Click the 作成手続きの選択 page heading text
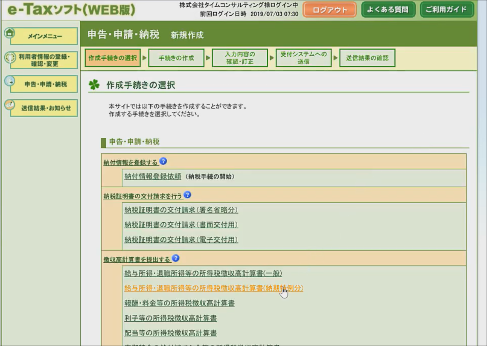The width and height of the screenshot is (487, 346). click(141, 85)
